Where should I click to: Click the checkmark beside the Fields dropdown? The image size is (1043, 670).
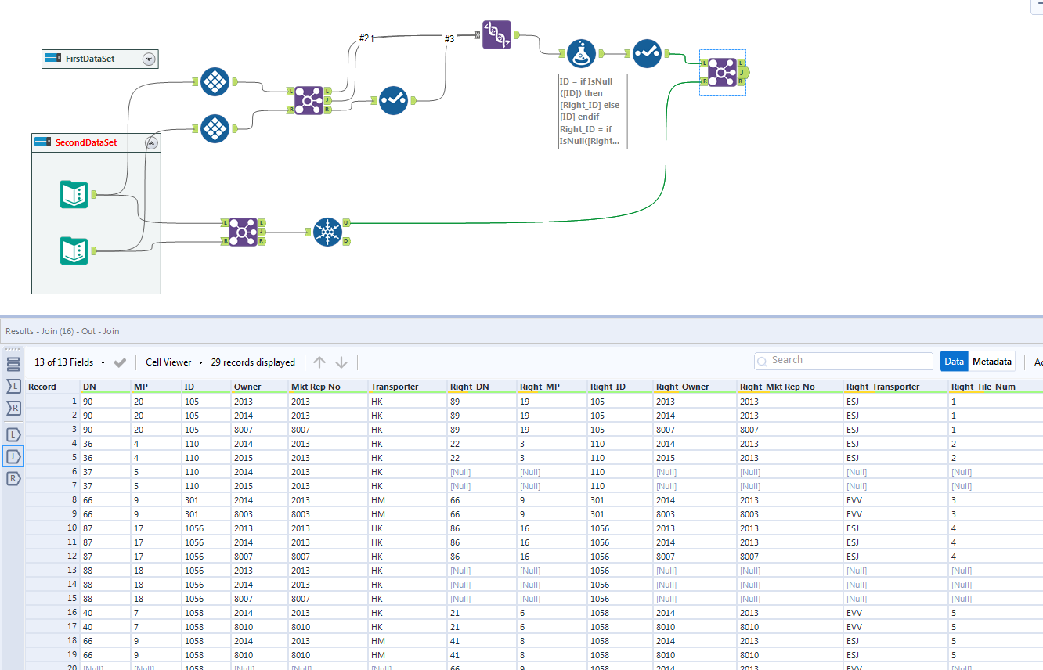click(x=120, y=362)
